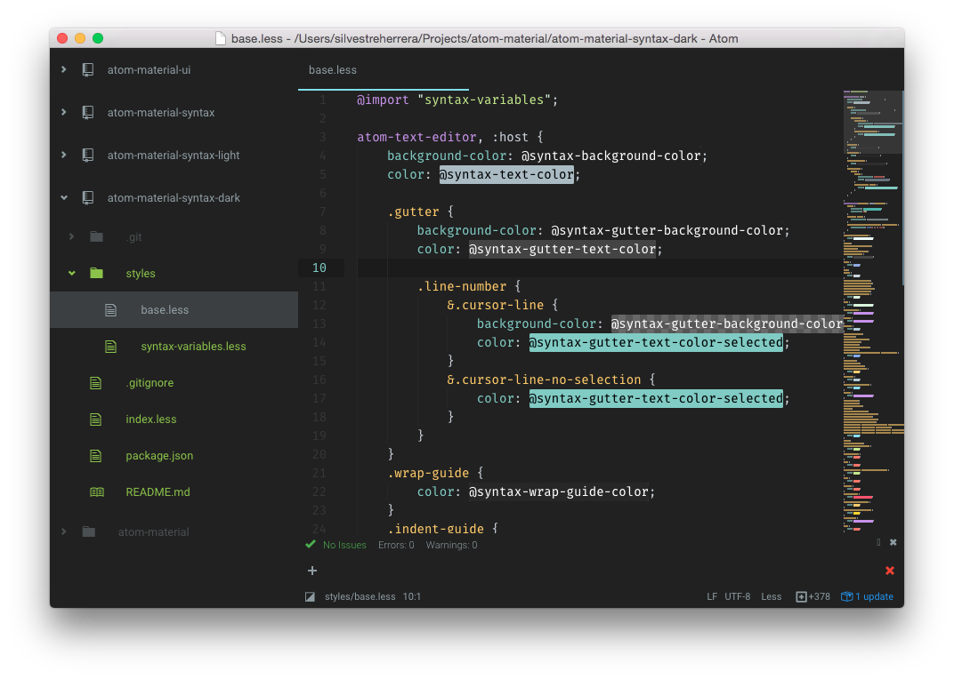Click the package update icon in status bar

[846, 596]
